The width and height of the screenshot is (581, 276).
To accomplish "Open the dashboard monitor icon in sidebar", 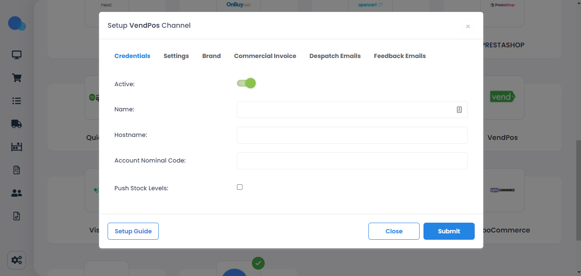I will pyautogui.click(x=17, y=55).
